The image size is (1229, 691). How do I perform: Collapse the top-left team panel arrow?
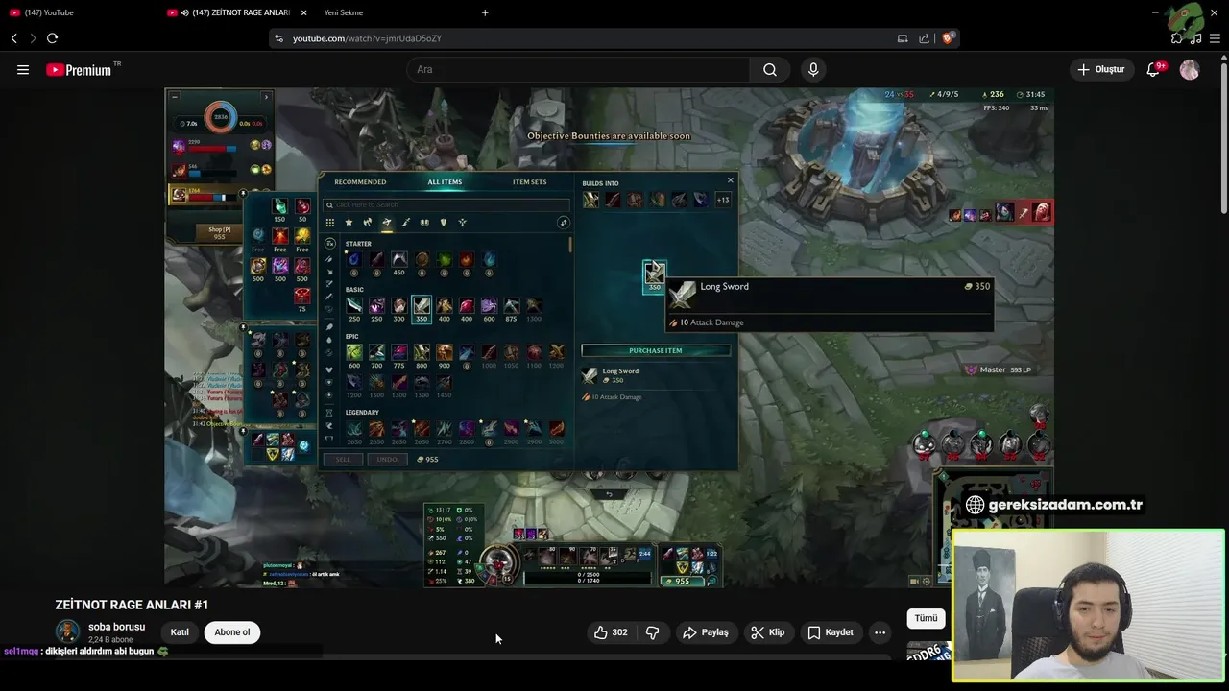tap(266, 96)
